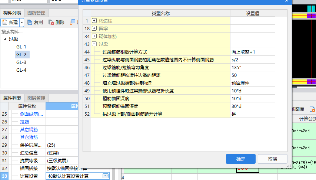Close the 计算参数设置 dialog

click(x=287, y=1)
